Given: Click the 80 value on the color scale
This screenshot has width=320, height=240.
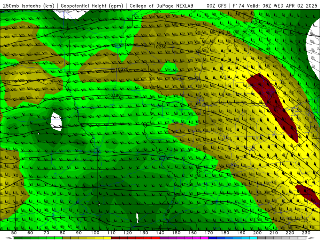Looking at the screenshot, I should (x=63, y=233).
